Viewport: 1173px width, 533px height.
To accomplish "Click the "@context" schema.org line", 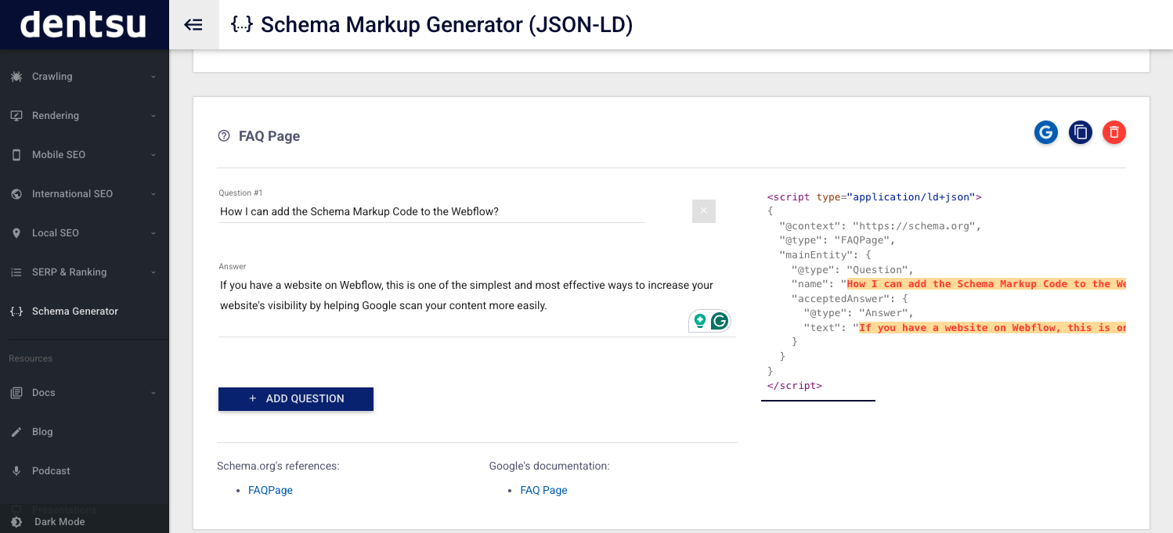I will (880, 226).
